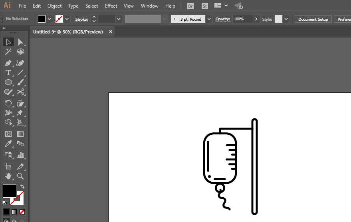Expand the fill color dropdown arrow
Image resolution: width=351 pixels, height=222 pixels.
[50, 19]
